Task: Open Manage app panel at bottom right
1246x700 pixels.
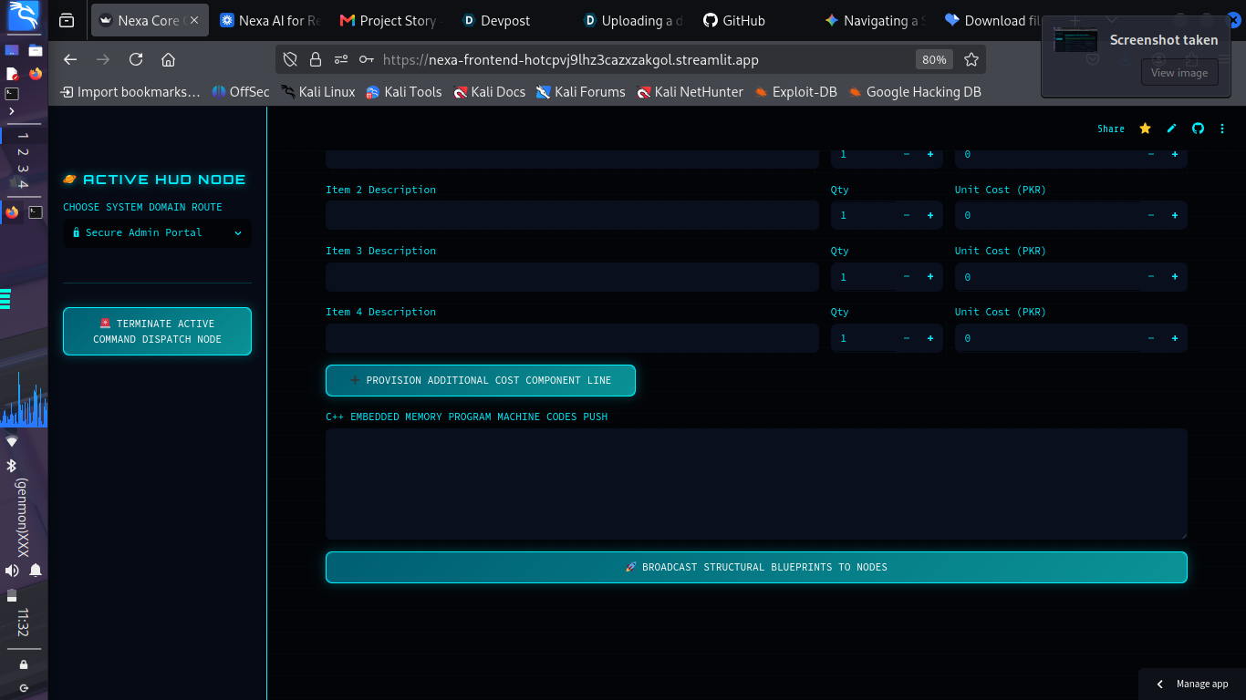Action: tap(1192, 684)
